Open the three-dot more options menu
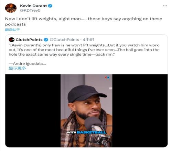The image size is (172, 151). click(165, 6)
